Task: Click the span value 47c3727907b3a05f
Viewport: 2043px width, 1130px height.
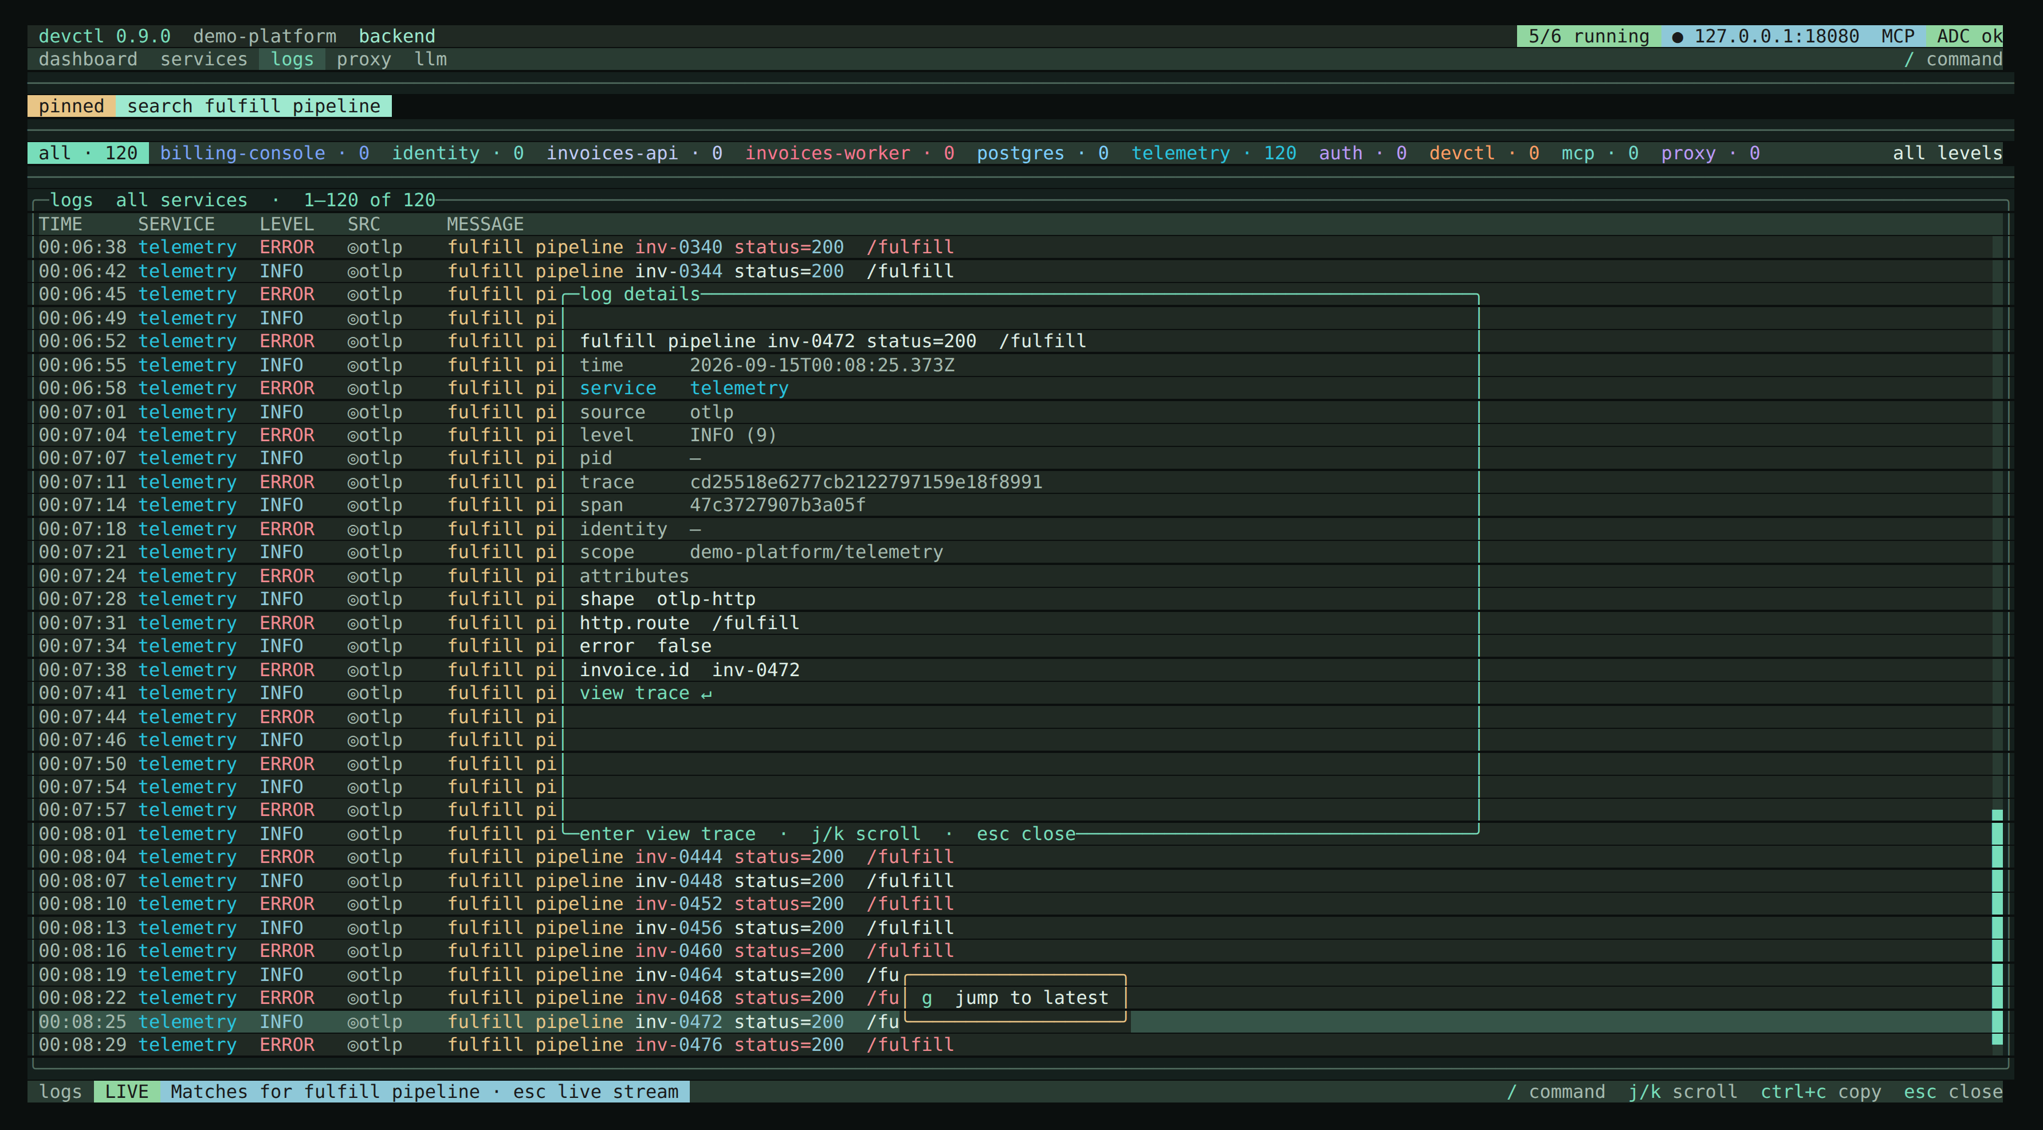Action: tap(778, 505)
